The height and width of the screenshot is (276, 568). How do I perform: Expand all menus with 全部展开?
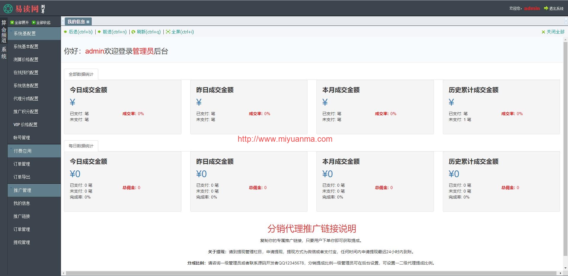20,22
